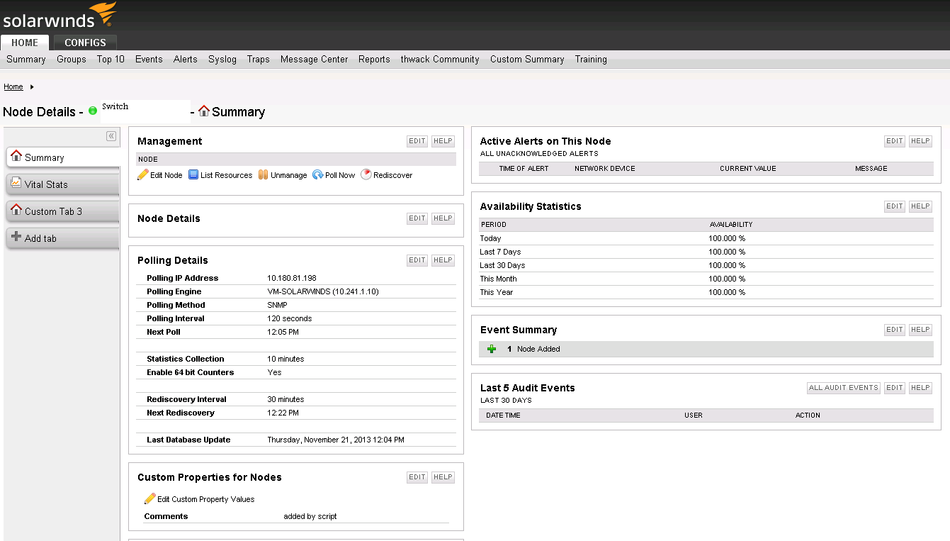The width and height of the screenshot is (950, 541).
Task: Click the Vital Stats chart icon
Action: pyautogui.click(x=16, y=183)
